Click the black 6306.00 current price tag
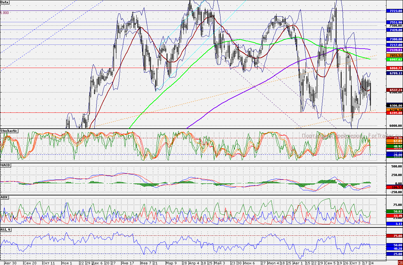The height and width of the screenshot is (265, 403). tap(393, 105)
